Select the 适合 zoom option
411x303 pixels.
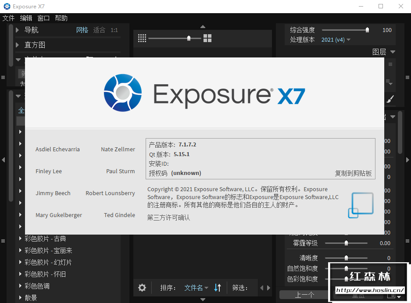99,30
